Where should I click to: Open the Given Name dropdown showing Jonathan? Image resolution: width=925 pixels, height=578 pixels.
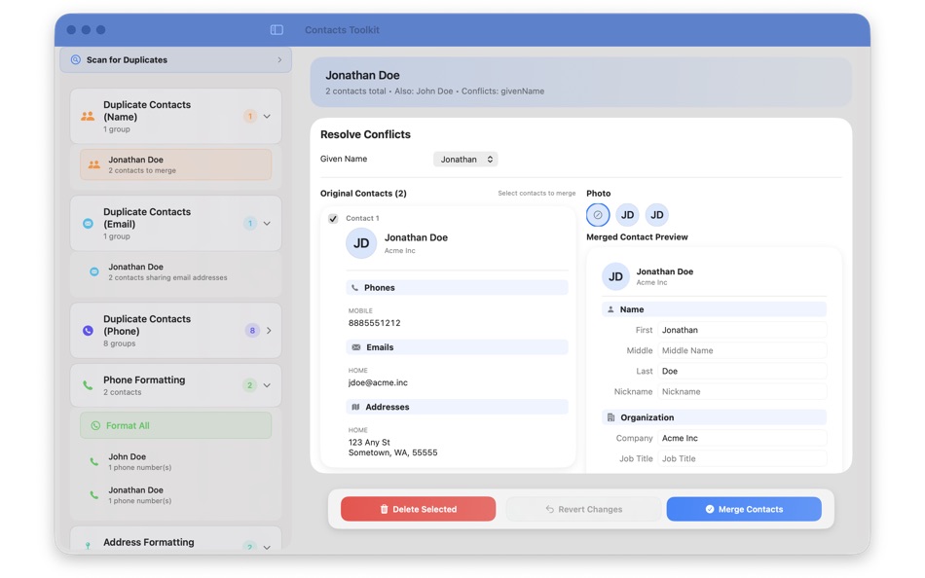click(x=465, y=159)
